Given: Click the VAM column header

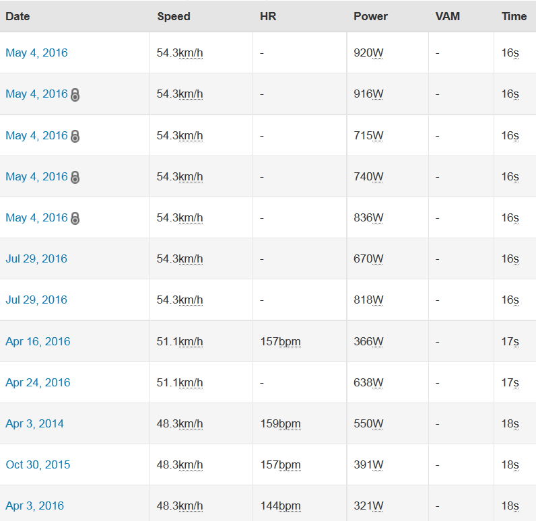Looking at the screenshot, I should 448,16.
